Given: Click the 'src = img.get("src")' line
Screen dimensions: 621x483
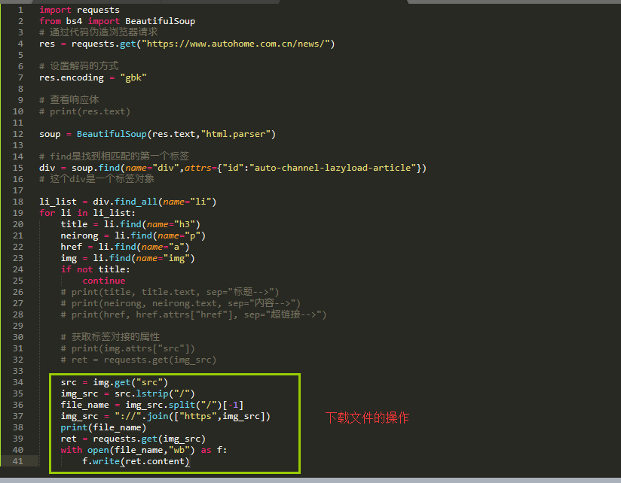Looking at the screenshot, I should pyautogui.click(x=114, y=383).
